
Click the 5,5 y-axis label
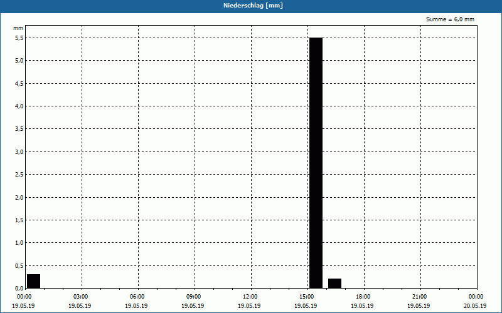click(x=19, y=38)
